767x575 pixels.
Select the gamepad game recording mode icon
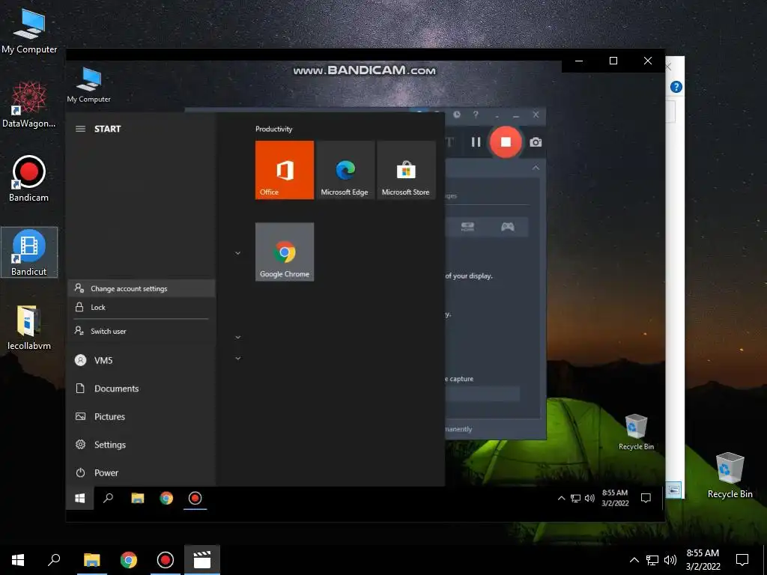point(507,227)
